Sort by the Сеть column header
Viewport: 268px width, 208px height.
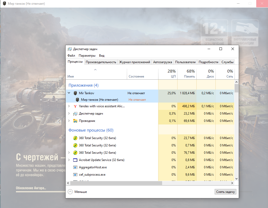pos(225,74)
